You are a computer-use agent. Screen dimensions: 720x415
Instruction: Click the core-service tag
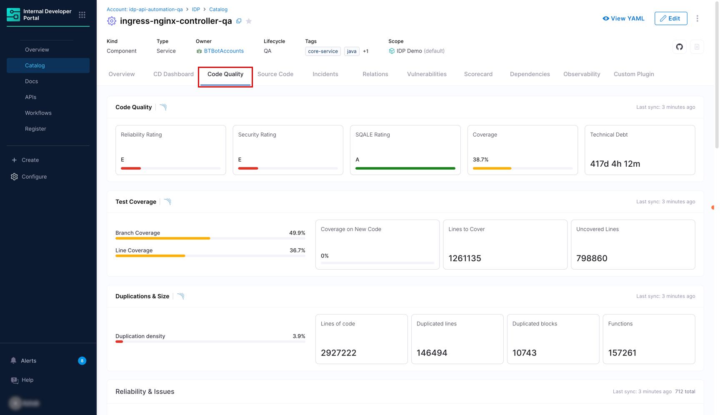[323, 51]
